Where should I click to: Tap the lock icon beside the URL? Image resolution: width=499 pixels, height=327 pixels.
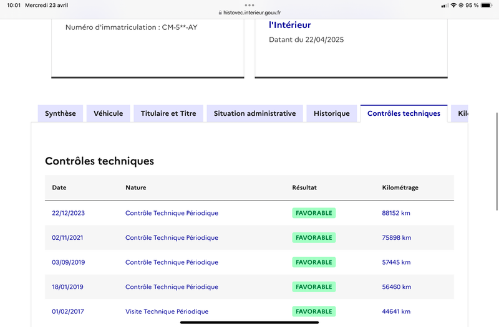click(220, 12)
